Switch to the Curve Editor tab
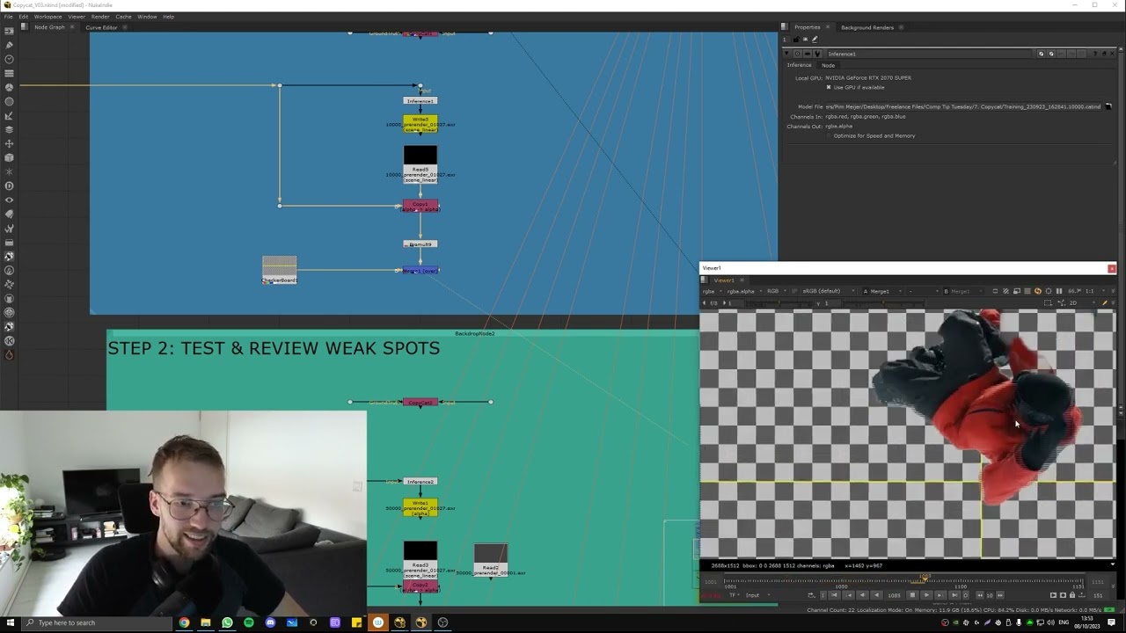This screenshot has height=633, width=1126. point(101,27)
